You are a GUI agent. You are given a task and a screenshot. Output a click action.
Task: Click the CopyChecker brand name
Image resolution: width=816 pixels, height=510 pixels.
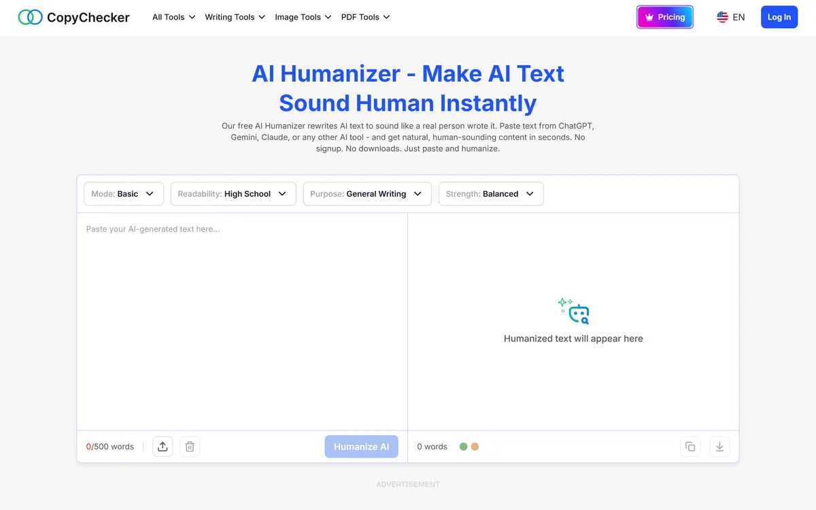click(88, 18)
